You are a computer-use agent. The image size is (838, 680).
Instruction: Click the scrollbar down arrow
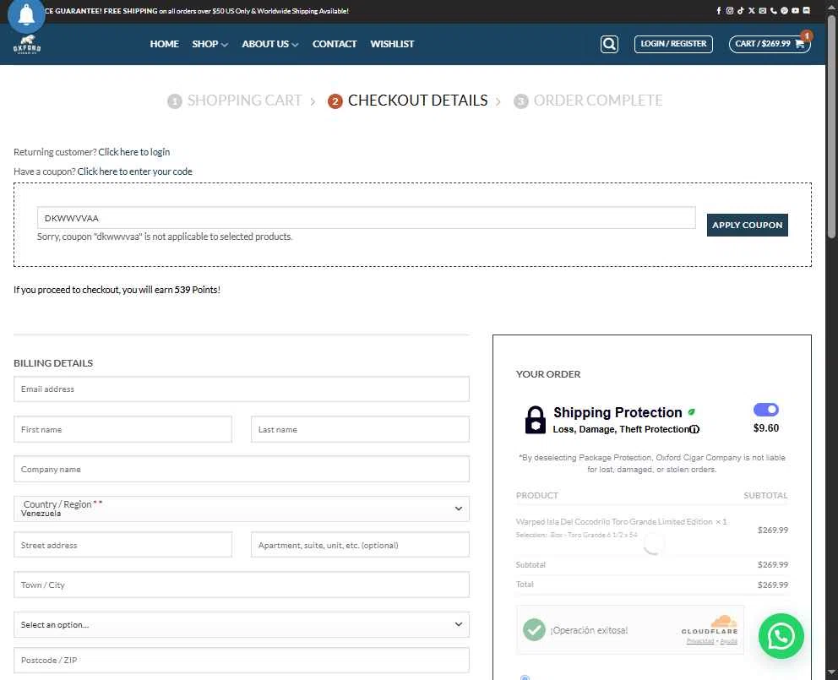tap(831, 672)
